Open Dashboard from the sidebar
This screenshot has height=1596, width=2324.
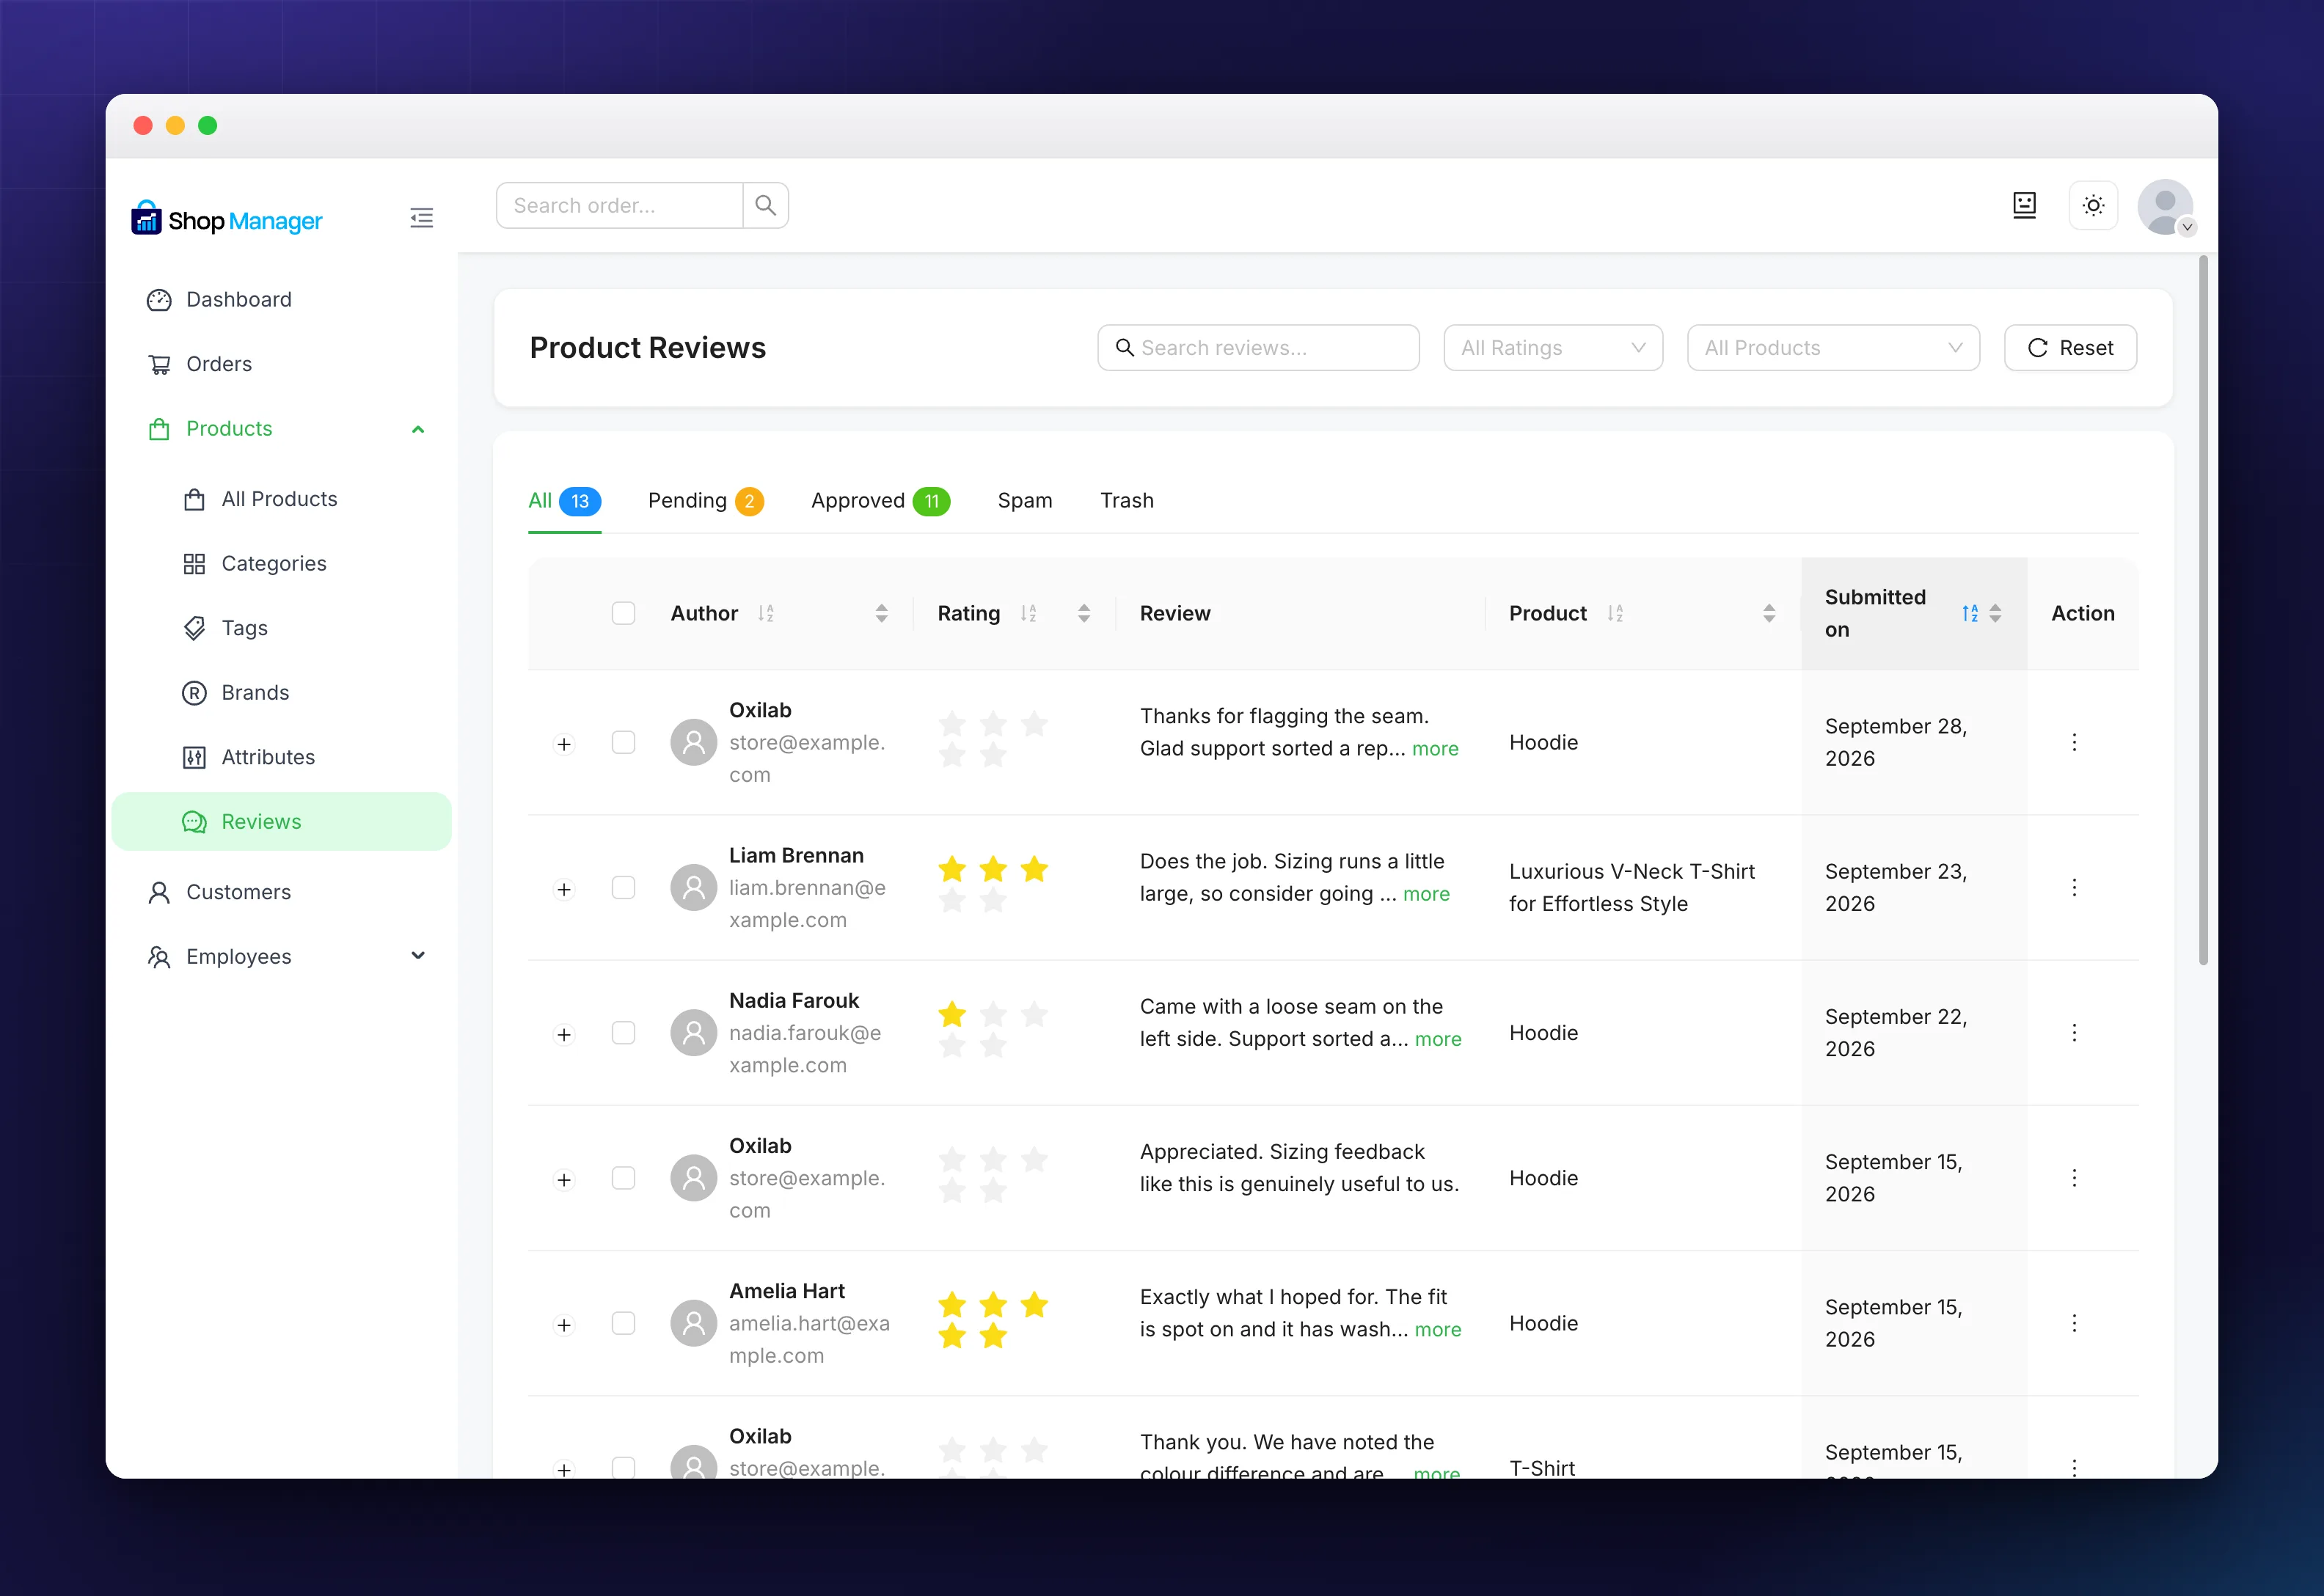click(282, 300)
